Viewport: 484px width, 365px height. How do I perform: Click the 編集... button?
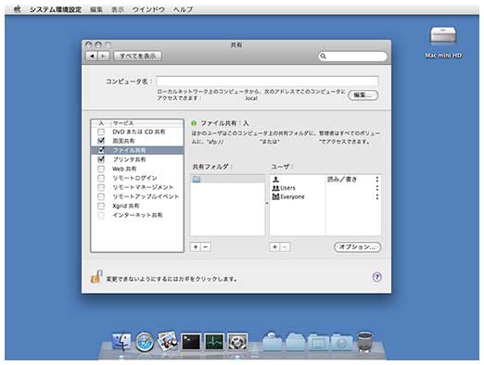pyautogui.click(x=363, y=94)
